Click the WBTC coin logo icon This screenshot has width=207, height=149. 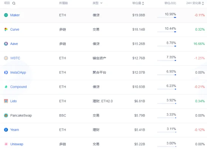point(6,58)
